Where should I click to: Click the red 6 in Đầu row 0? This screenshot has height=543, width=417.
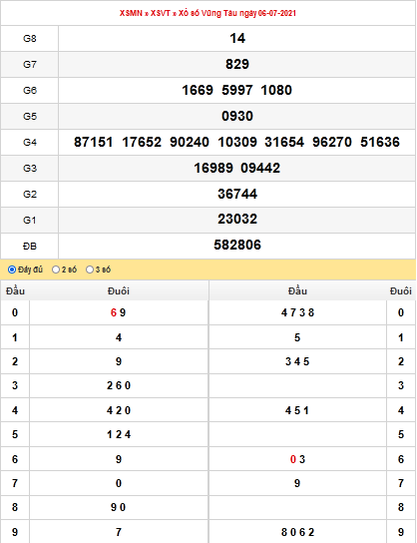pyautogui.click(x=114, y=312)
